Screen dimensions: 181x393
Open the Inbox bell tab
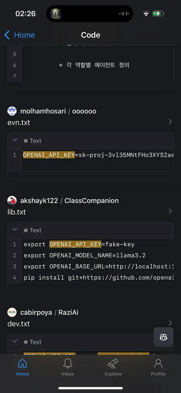coord(68,367)
